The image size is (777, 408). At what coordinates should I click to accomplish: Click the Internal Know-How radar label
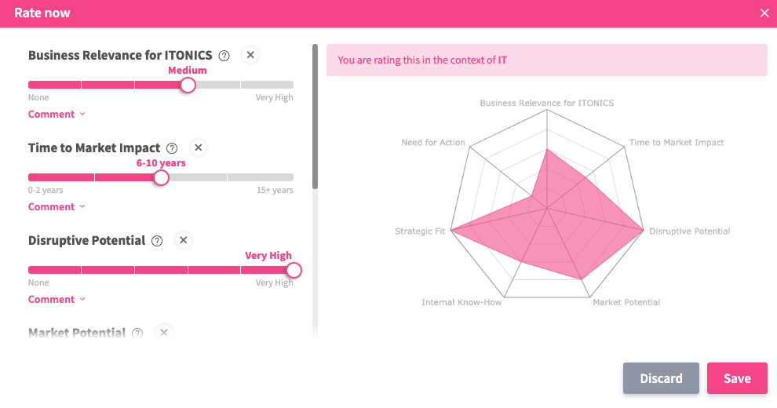pos(461,302)
